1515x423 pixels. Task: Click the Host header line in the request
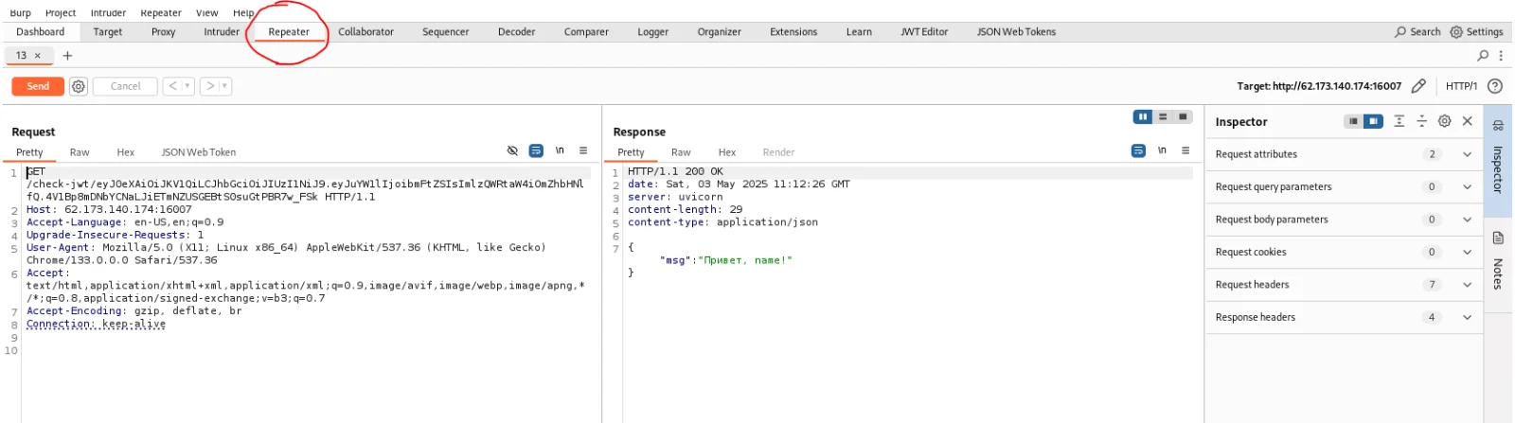pos(109,210)
